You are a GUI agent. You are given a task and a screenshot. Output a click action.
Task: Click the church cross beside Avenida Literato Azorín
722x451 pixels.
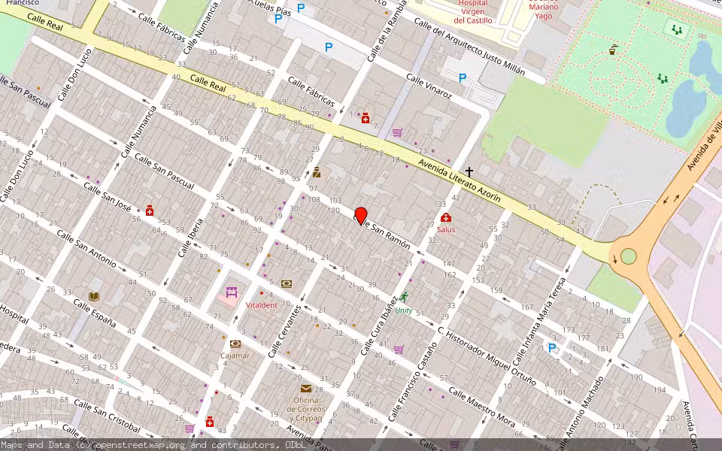469,171
